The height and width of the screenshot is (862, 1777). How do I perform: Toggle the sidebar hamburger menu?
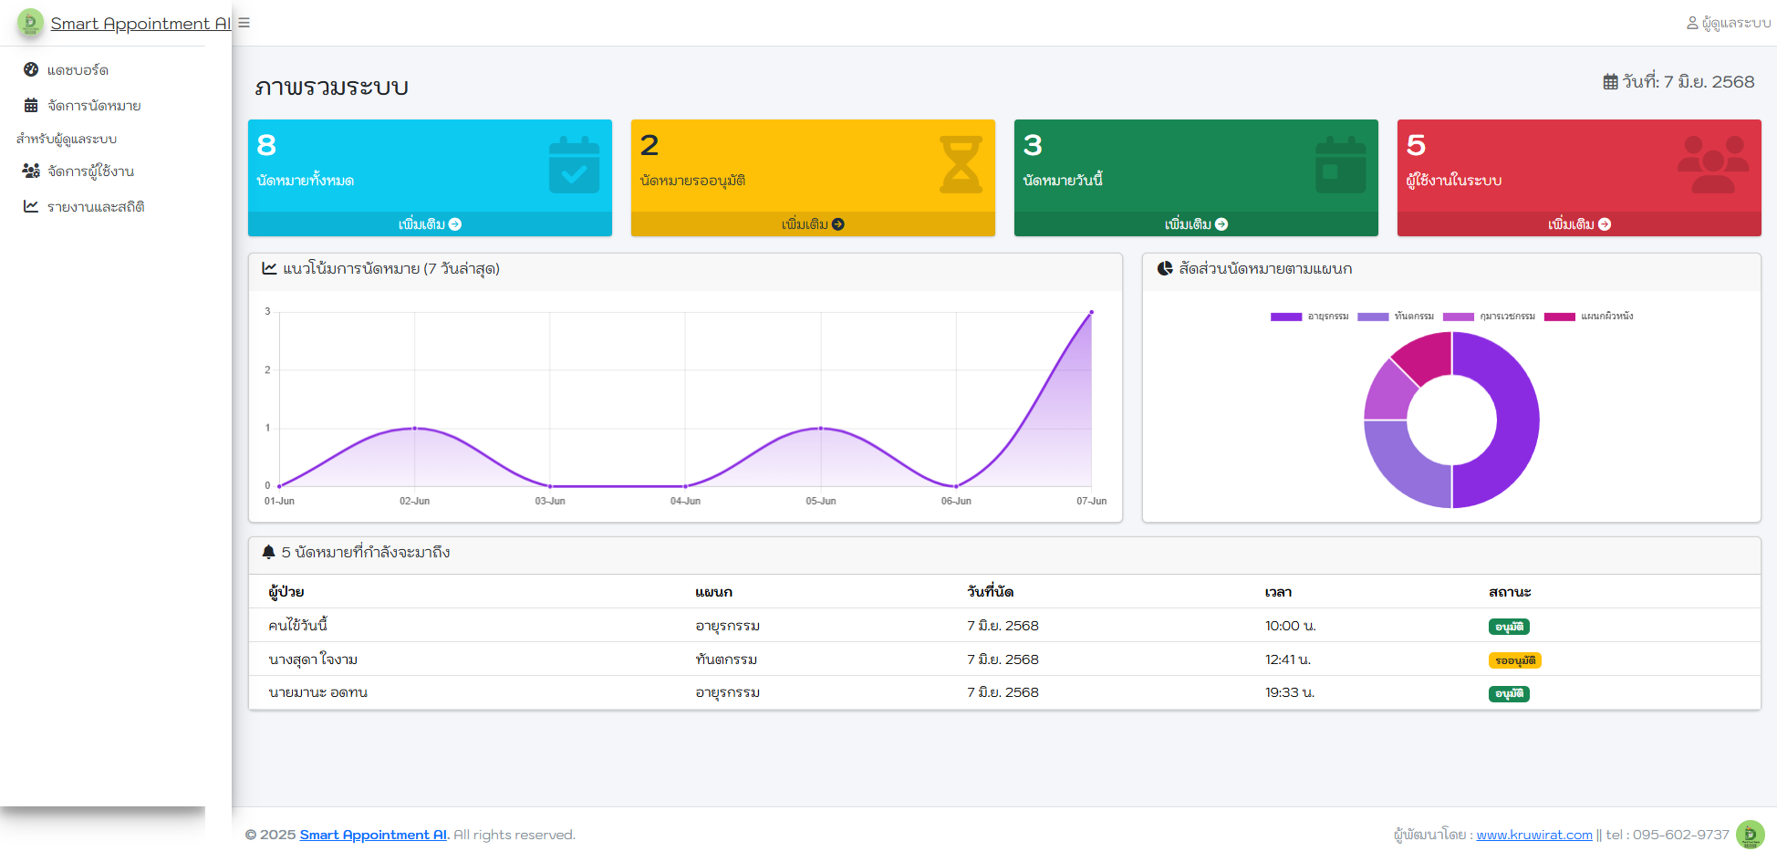(244, 23)
